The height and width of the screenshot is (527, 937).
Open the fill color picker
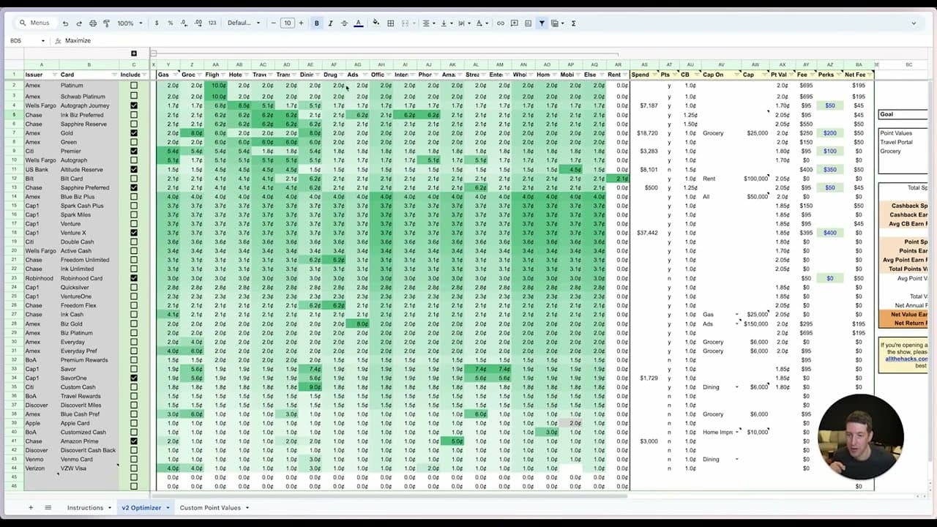[x=376, y=23]
